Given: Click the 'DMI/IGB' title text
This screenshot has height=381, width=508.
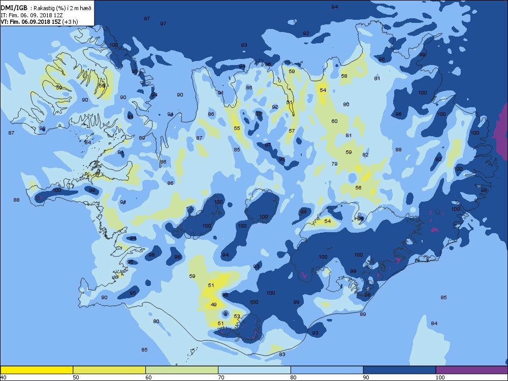Looking at the screenshot, I should 15,8.
